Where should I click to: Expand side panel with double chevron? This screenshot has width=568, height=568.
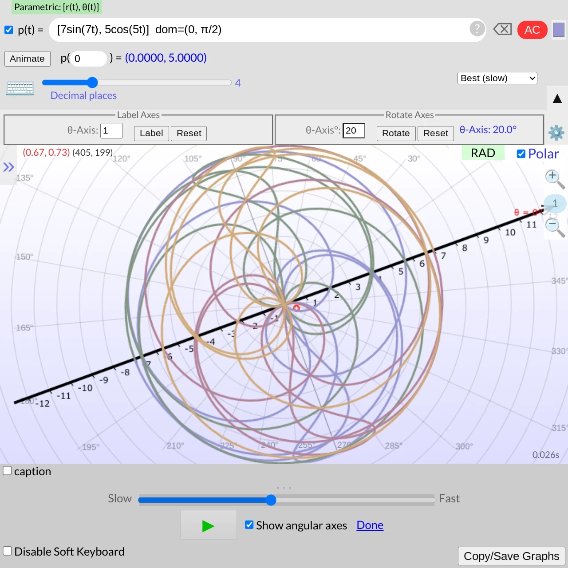tap(8, 167)
